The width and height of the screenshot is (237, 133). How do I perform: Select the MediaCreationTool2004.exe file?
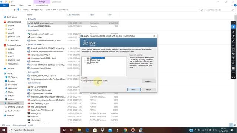(x=42, y=34)
